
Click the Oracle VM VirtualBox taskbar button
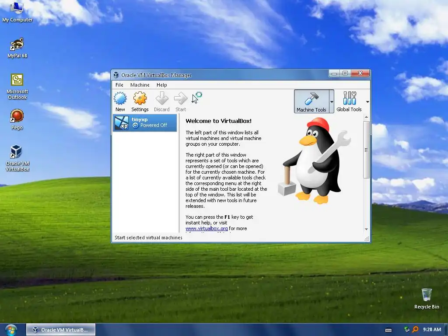point(61,330)
